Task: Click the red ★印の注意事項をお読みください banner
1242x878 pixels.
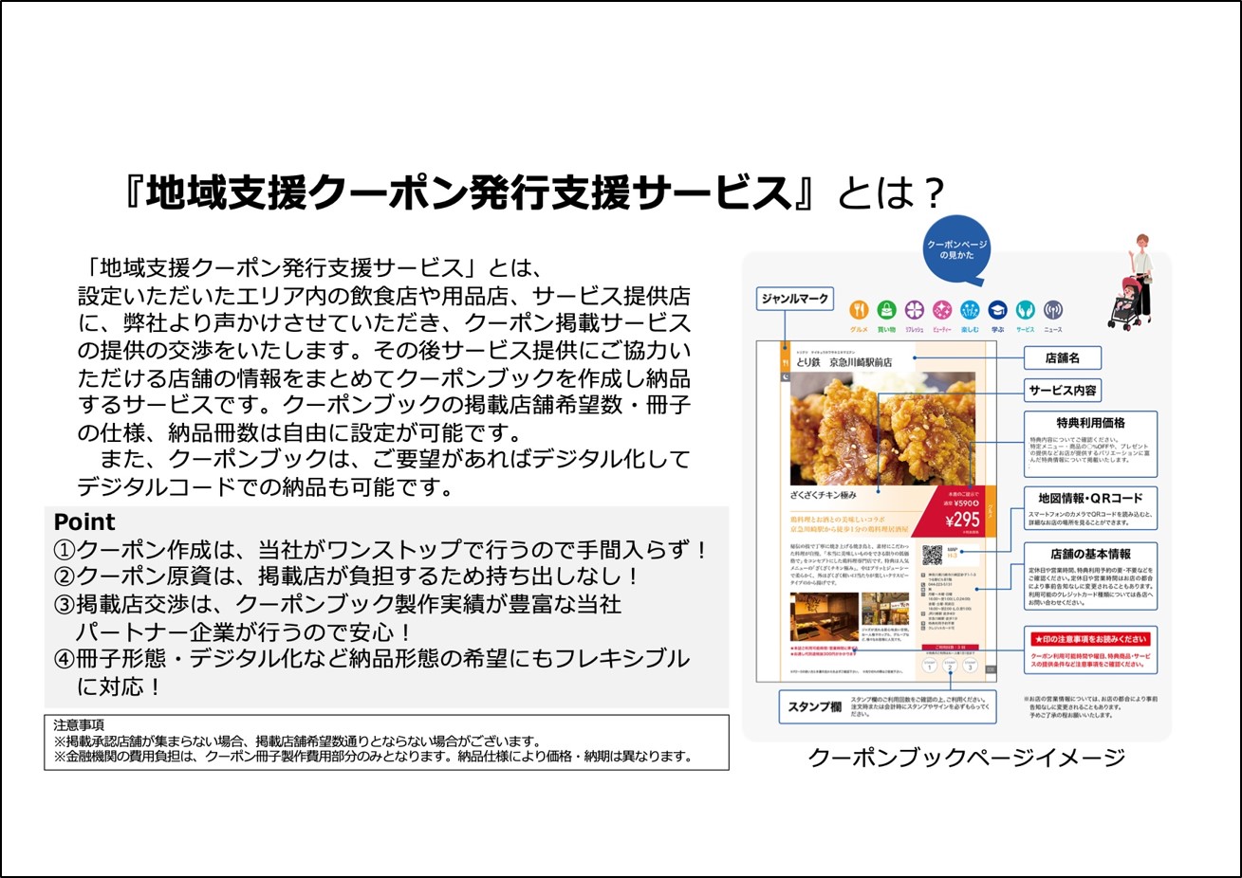Action: (x=1090, y=639)
